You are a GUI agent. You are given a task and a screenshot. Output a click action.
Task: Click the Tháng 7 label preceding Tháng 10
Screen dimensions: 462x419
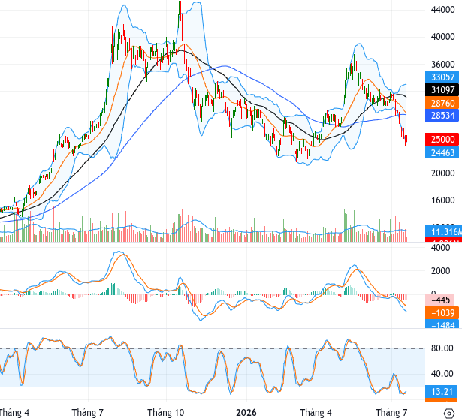point(88,413)
